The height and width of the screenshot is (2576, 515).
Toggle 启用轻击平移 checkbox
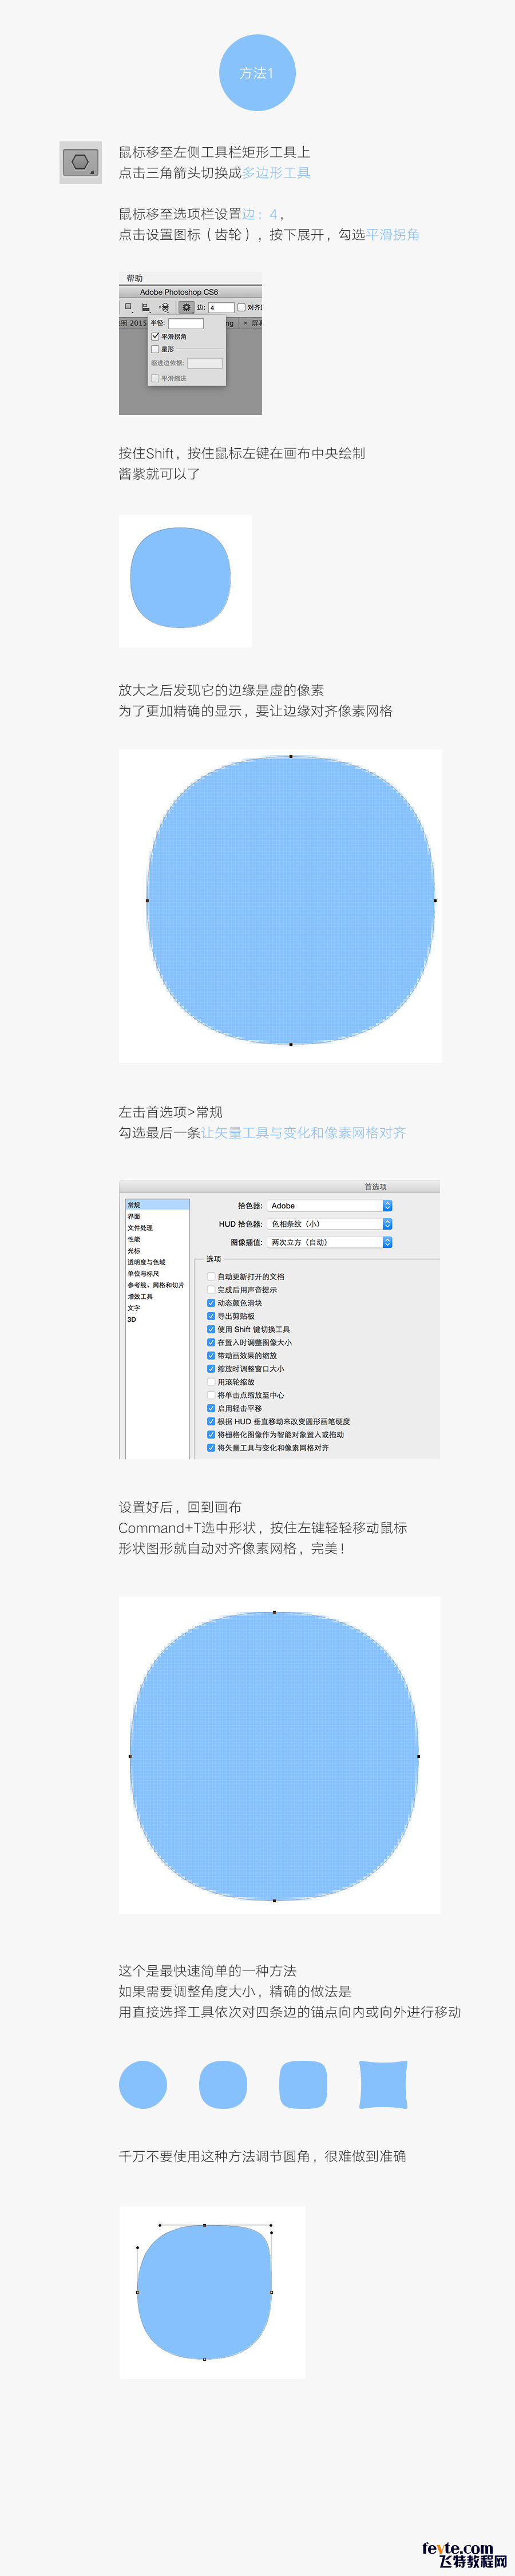211,1408
